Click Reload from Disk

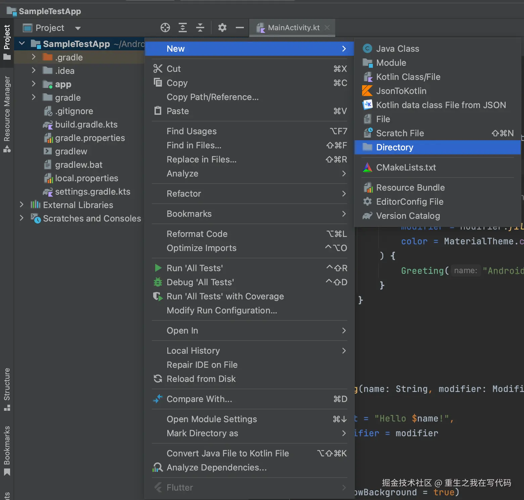tap(201, 379)
